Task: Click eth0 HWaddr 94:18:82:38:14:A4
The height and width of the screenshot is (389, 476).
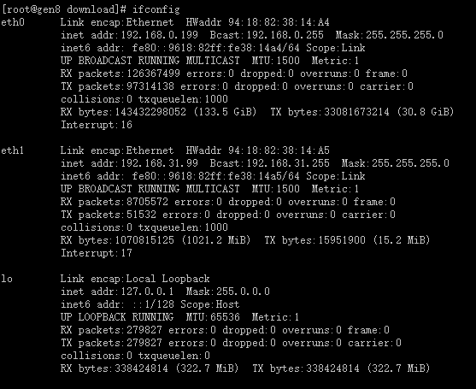Action: coord(279,22)
